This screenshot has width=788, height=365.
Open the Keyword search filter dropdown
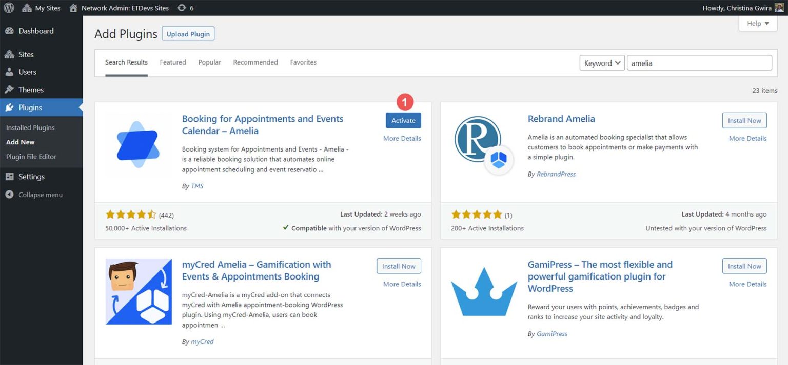pyautogui.click(x=601, y=62)
